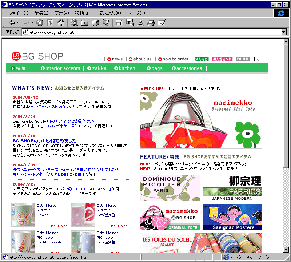Open the about us link
291x262 pixels.
click(x=140, y=59)
